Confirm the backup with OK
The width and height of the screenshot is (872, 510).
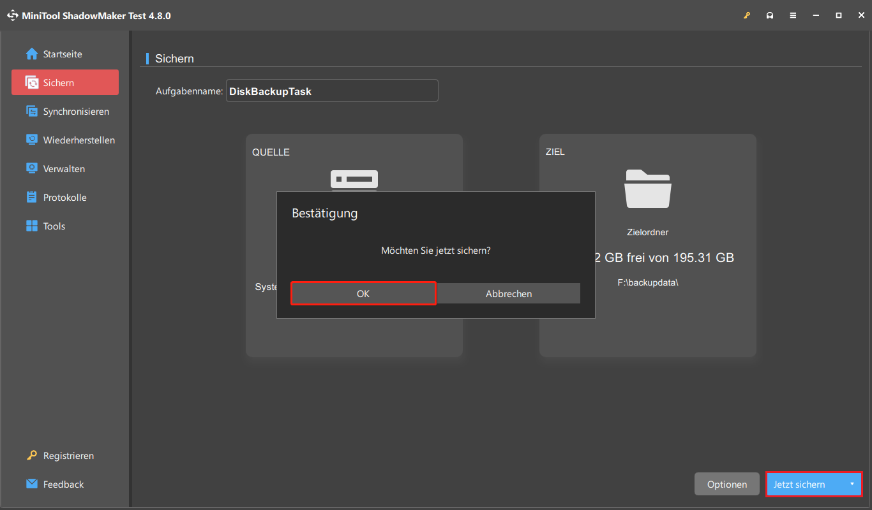363,293
